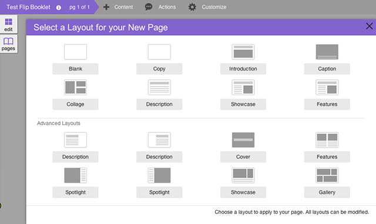
Task: Open the Actions menu
Action: pos(167,7)
